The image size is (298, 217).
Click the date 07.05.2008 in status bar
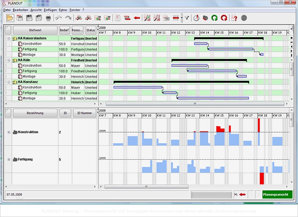pyautogui.click(x=14, y=194)
